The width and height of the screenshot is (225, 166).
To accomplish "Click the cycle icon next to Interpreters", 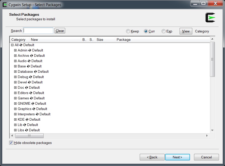I will (37, 114).
